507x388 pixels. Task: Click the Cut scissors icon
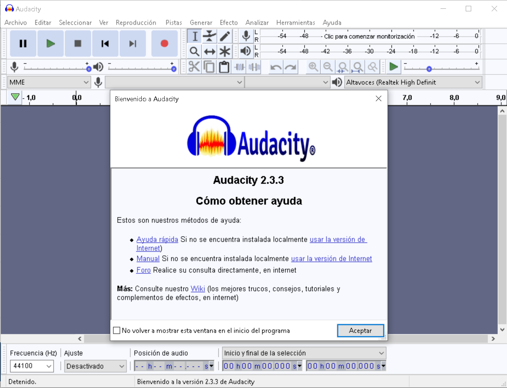[x=194, y=67]
